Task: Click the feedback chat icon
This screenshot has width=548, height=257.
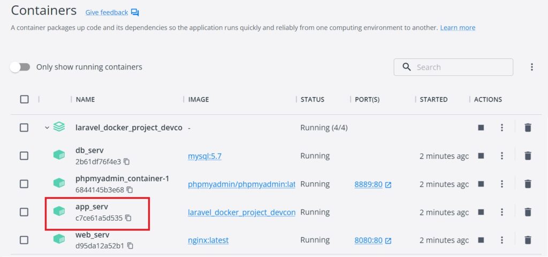Action: pos(135,12)
